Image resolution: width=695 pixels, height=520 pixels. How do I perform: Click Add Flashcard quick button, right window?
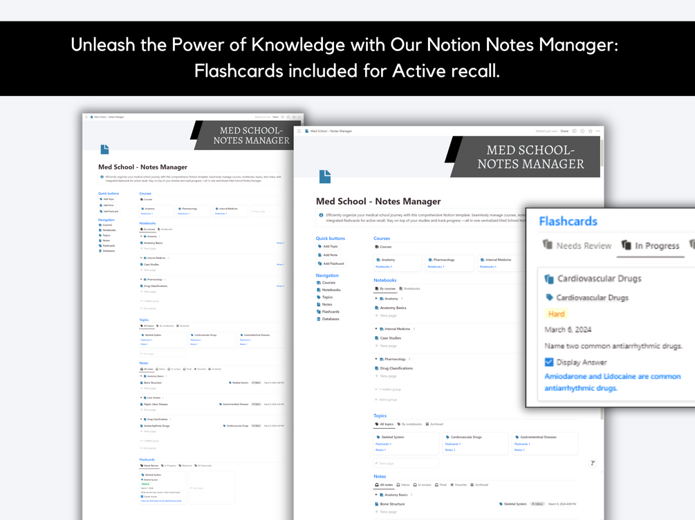(x=331, y=263)
